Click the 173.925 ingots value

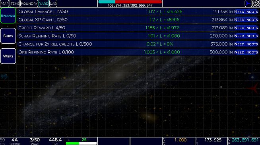coord(213,140)
